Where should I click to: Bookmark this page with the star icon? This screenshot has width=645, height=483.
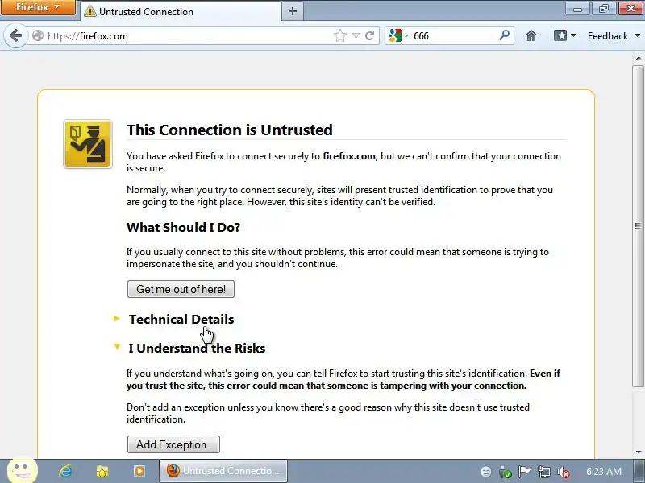tap(339, 35)
